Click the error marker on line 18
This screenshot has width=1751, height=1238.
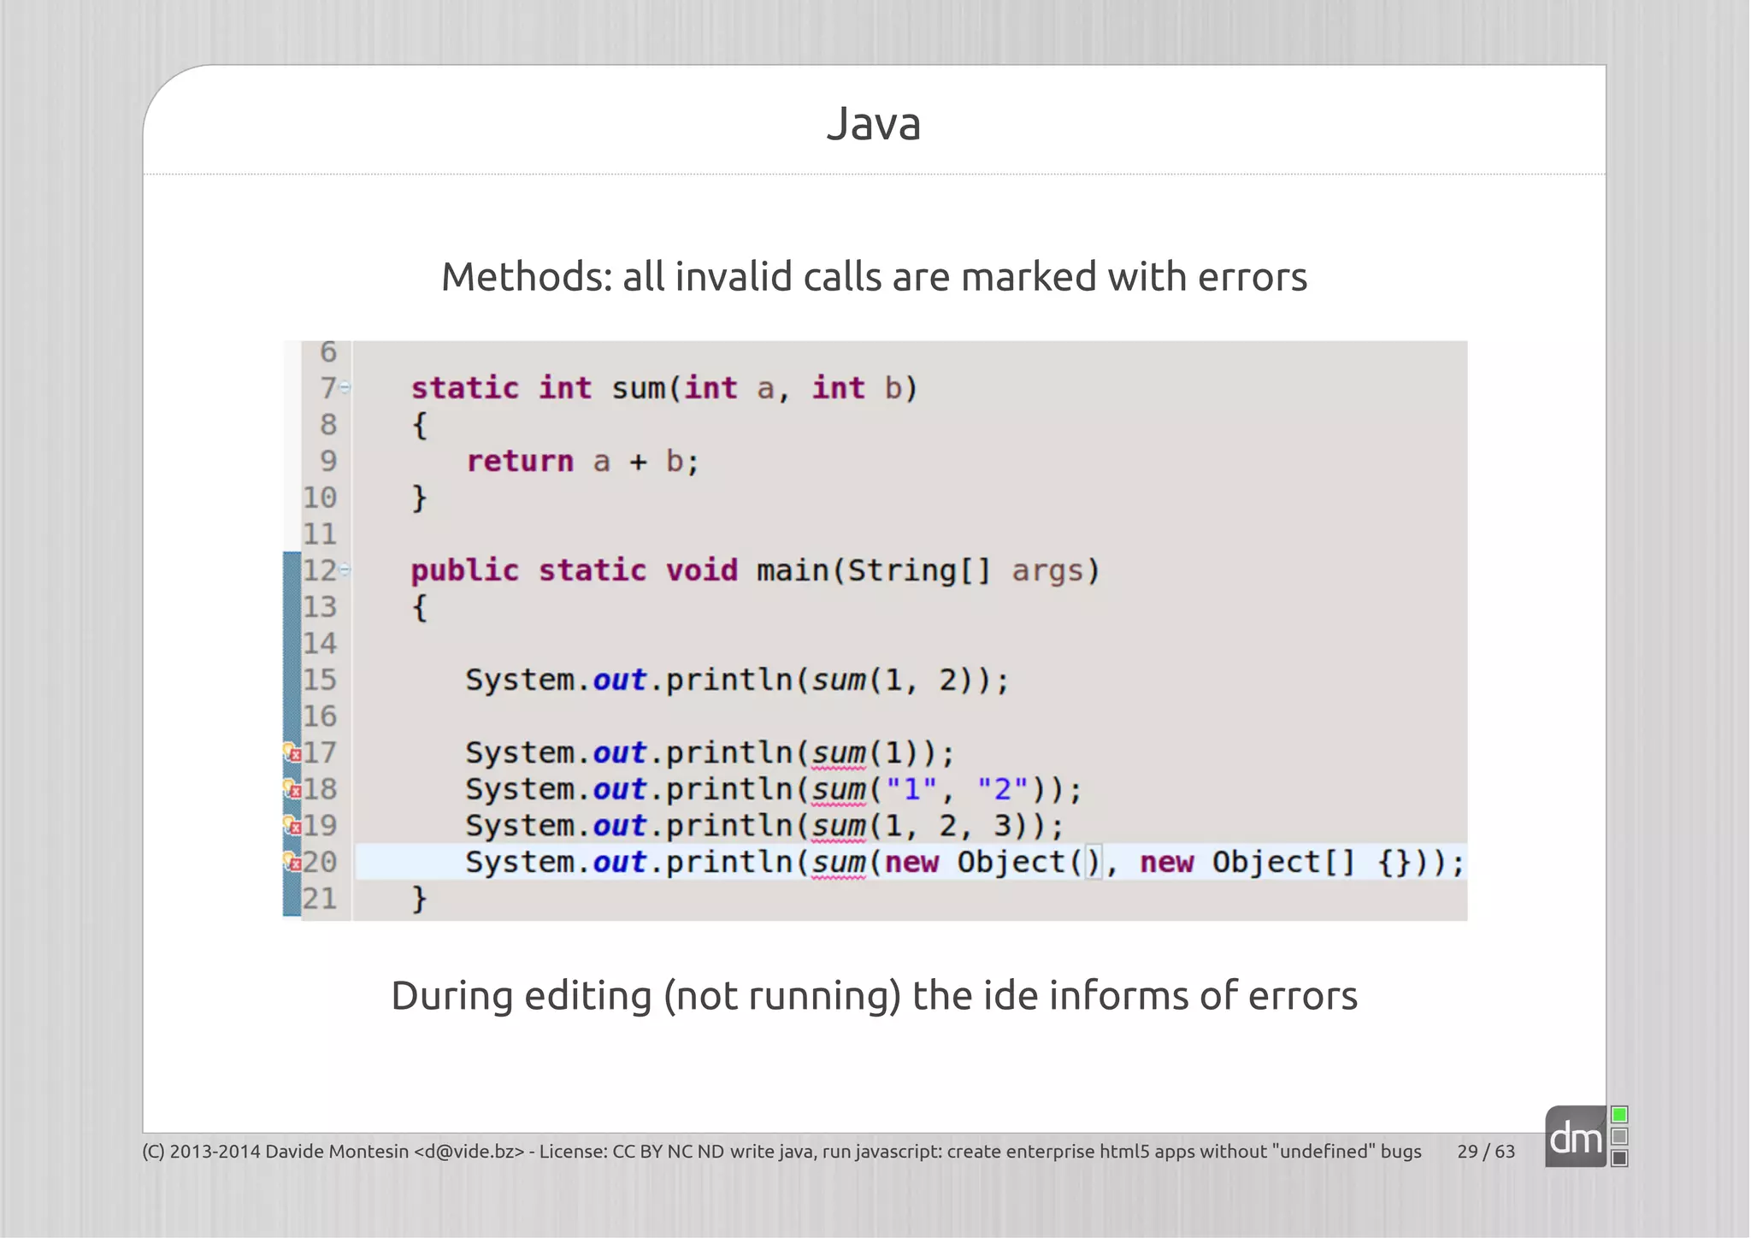pos(292,789)
